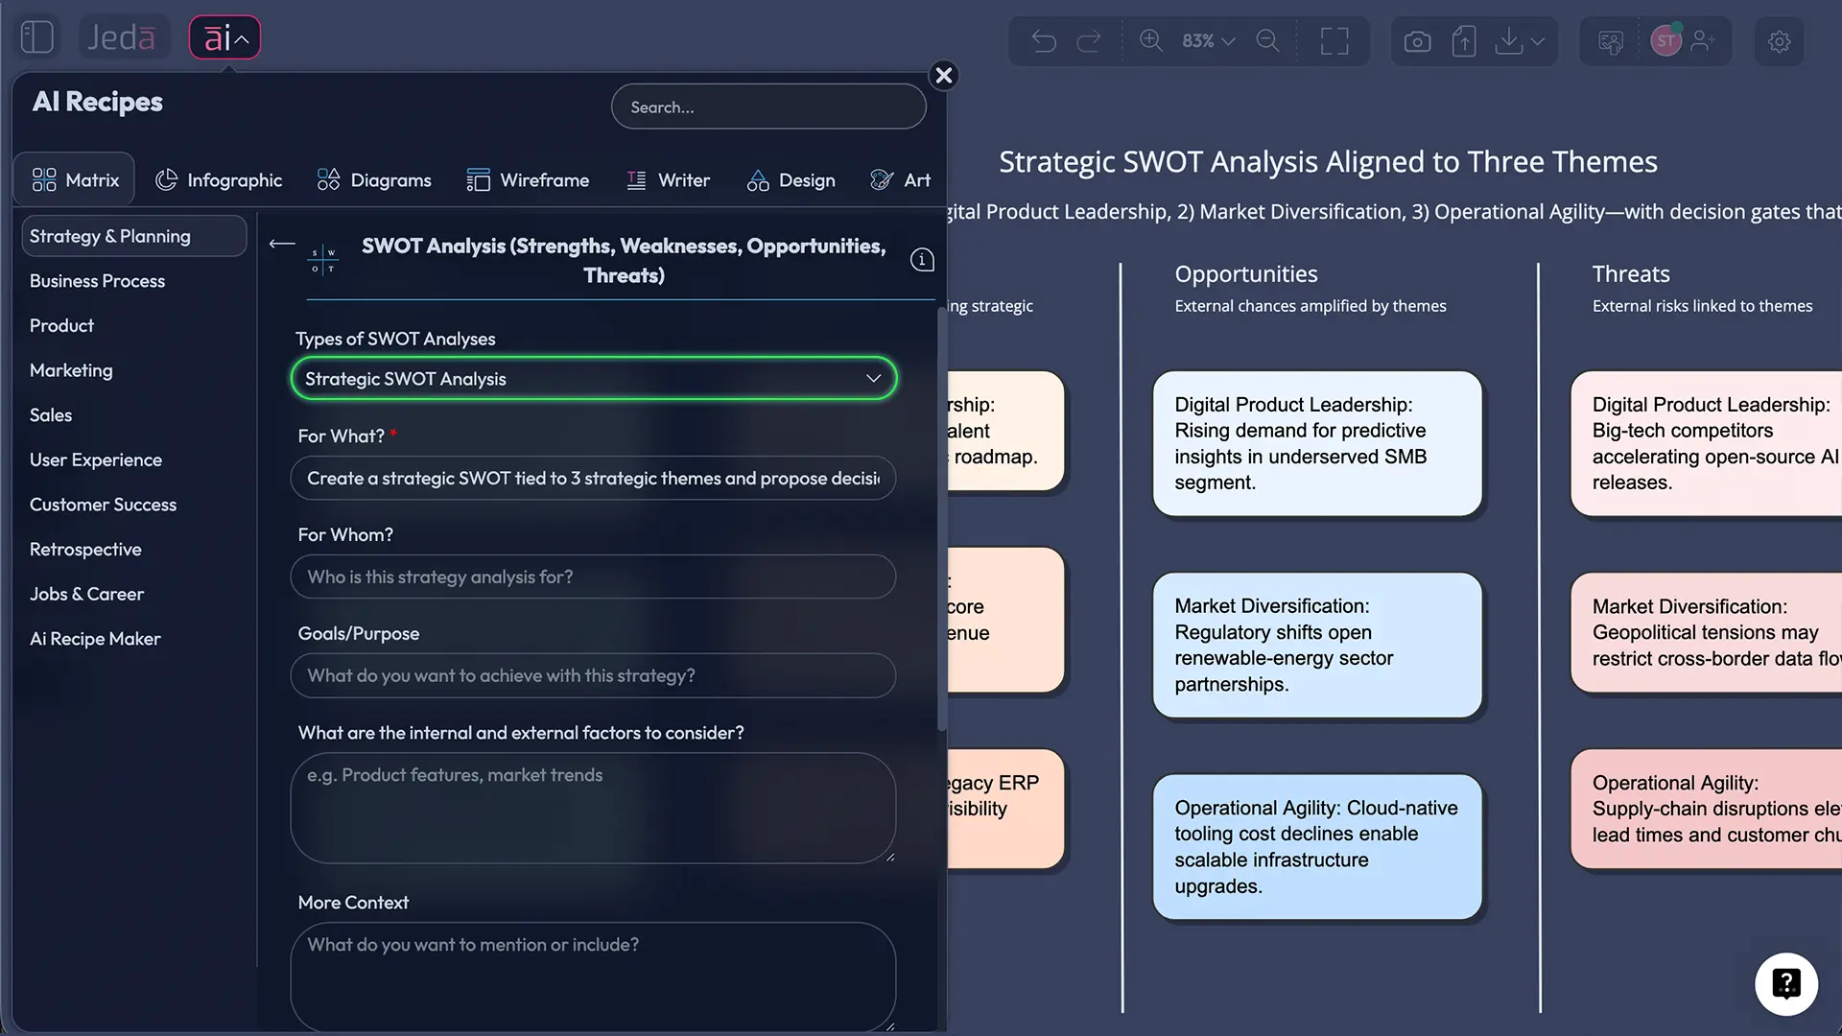Switch to the Wireframe tab
Screen dimensions: 1842x1036
[528, 180]
